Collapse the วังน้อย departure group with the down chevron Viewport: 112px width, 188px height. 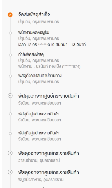point(10,96)
